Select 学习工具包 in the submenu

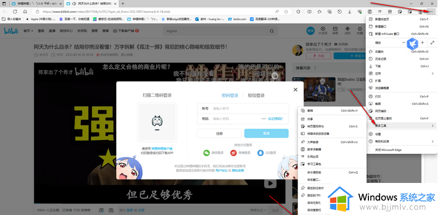(332, 164)
